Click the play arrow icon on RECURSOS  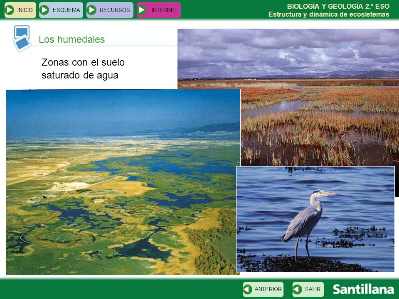91,10
